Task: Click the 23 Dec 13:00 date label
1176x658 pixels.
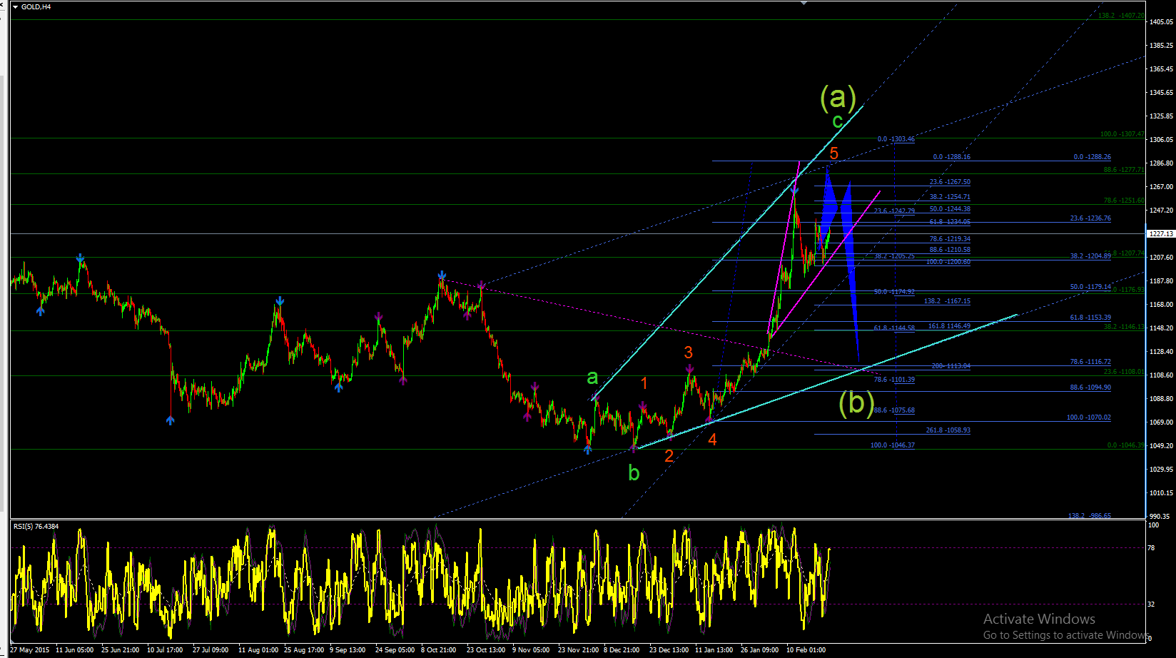Action: (669, 650)
